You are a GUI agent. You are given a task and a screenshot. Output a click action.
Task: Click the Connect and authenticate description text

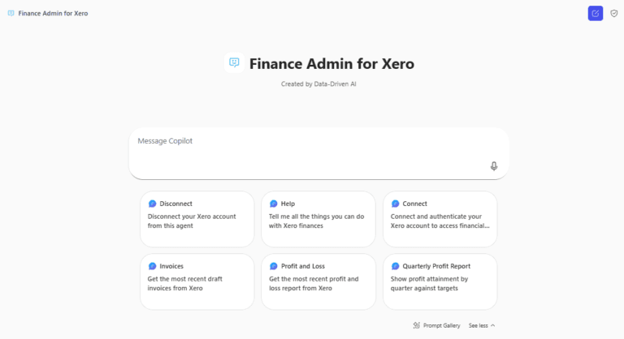[x=440, y=221]
